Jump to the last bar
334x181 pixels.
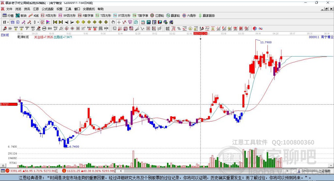click(61, 22)
